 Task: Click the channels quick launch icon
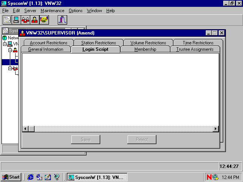(57, 177)
